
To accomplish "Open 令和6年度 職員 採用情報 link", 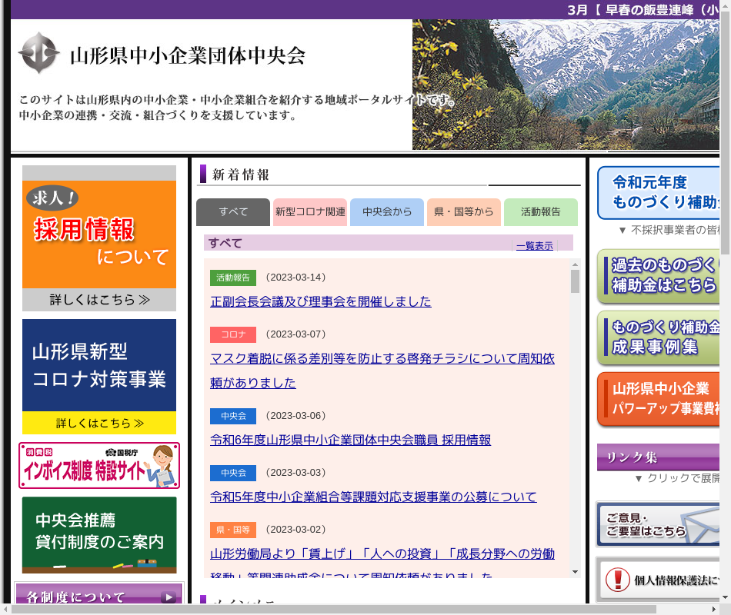I will tap(350, 440).
